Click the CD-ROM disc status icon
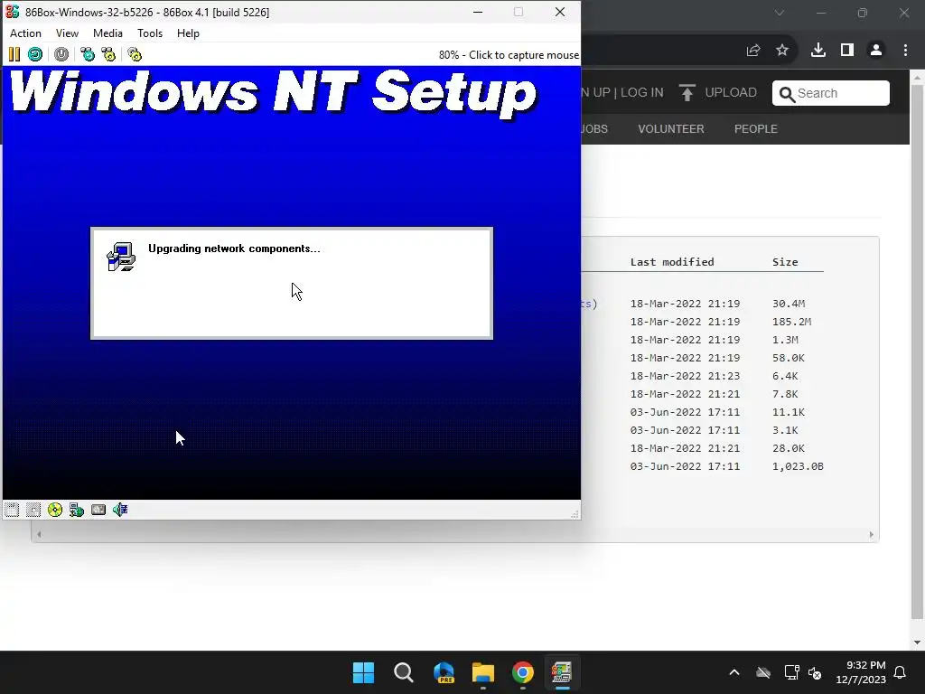 tap(55, 510)
